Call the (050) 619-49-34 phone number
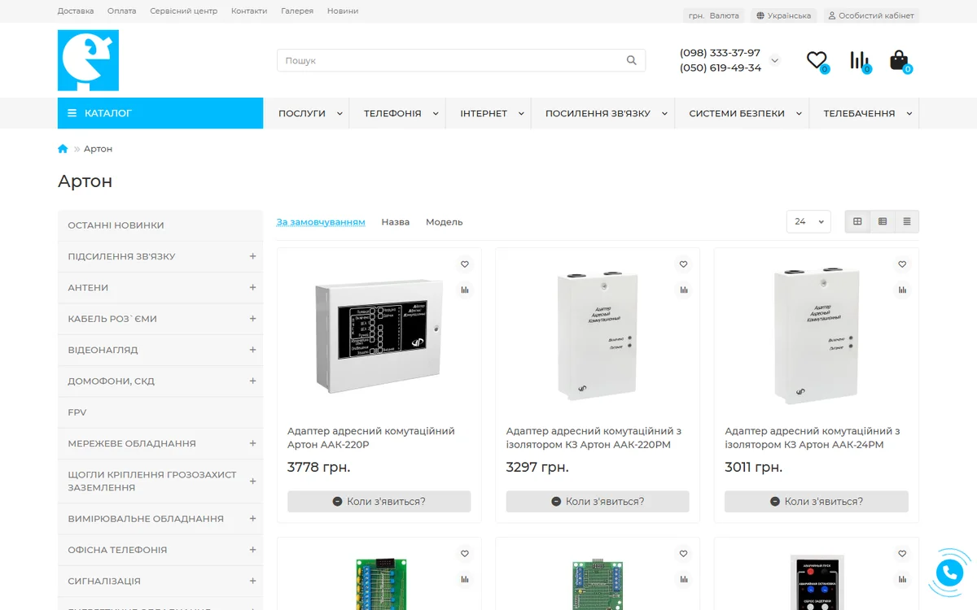977x610 pixels. pos(721,68)
